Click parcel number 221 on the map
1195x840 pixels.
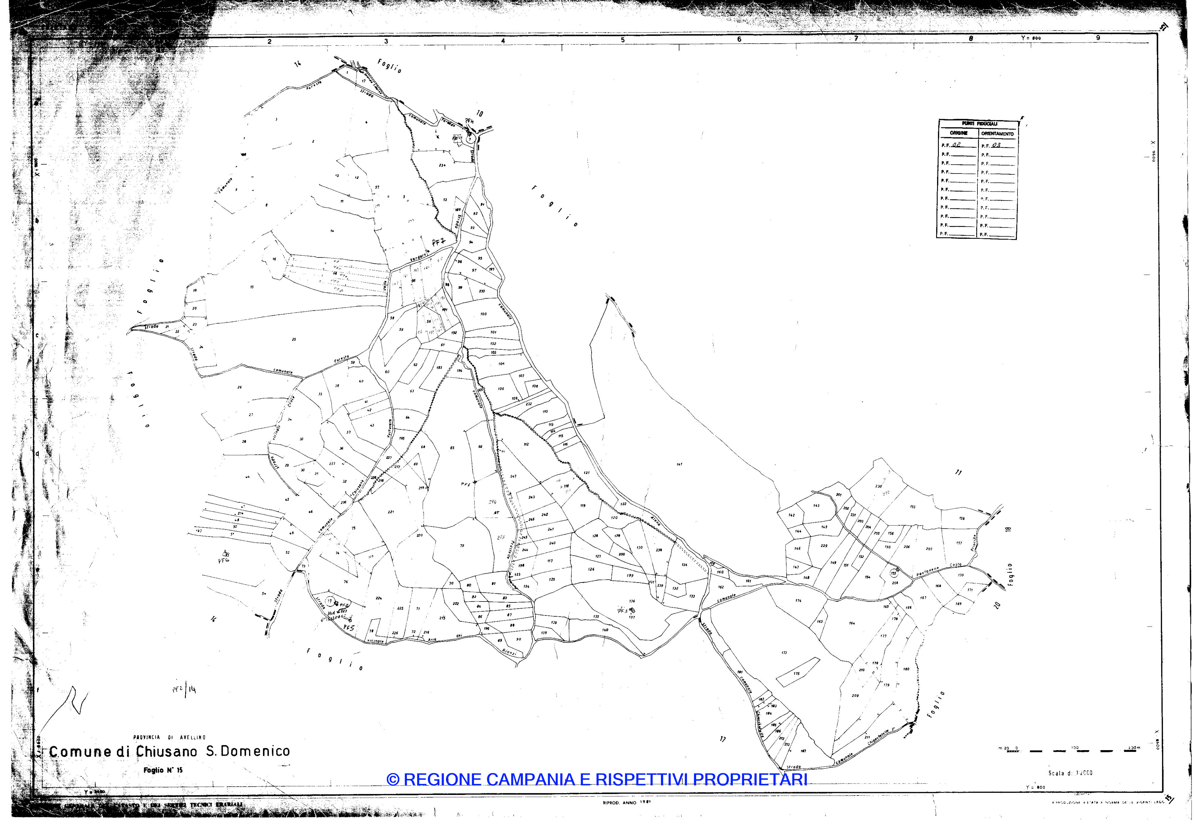click(x=391, y=512)
